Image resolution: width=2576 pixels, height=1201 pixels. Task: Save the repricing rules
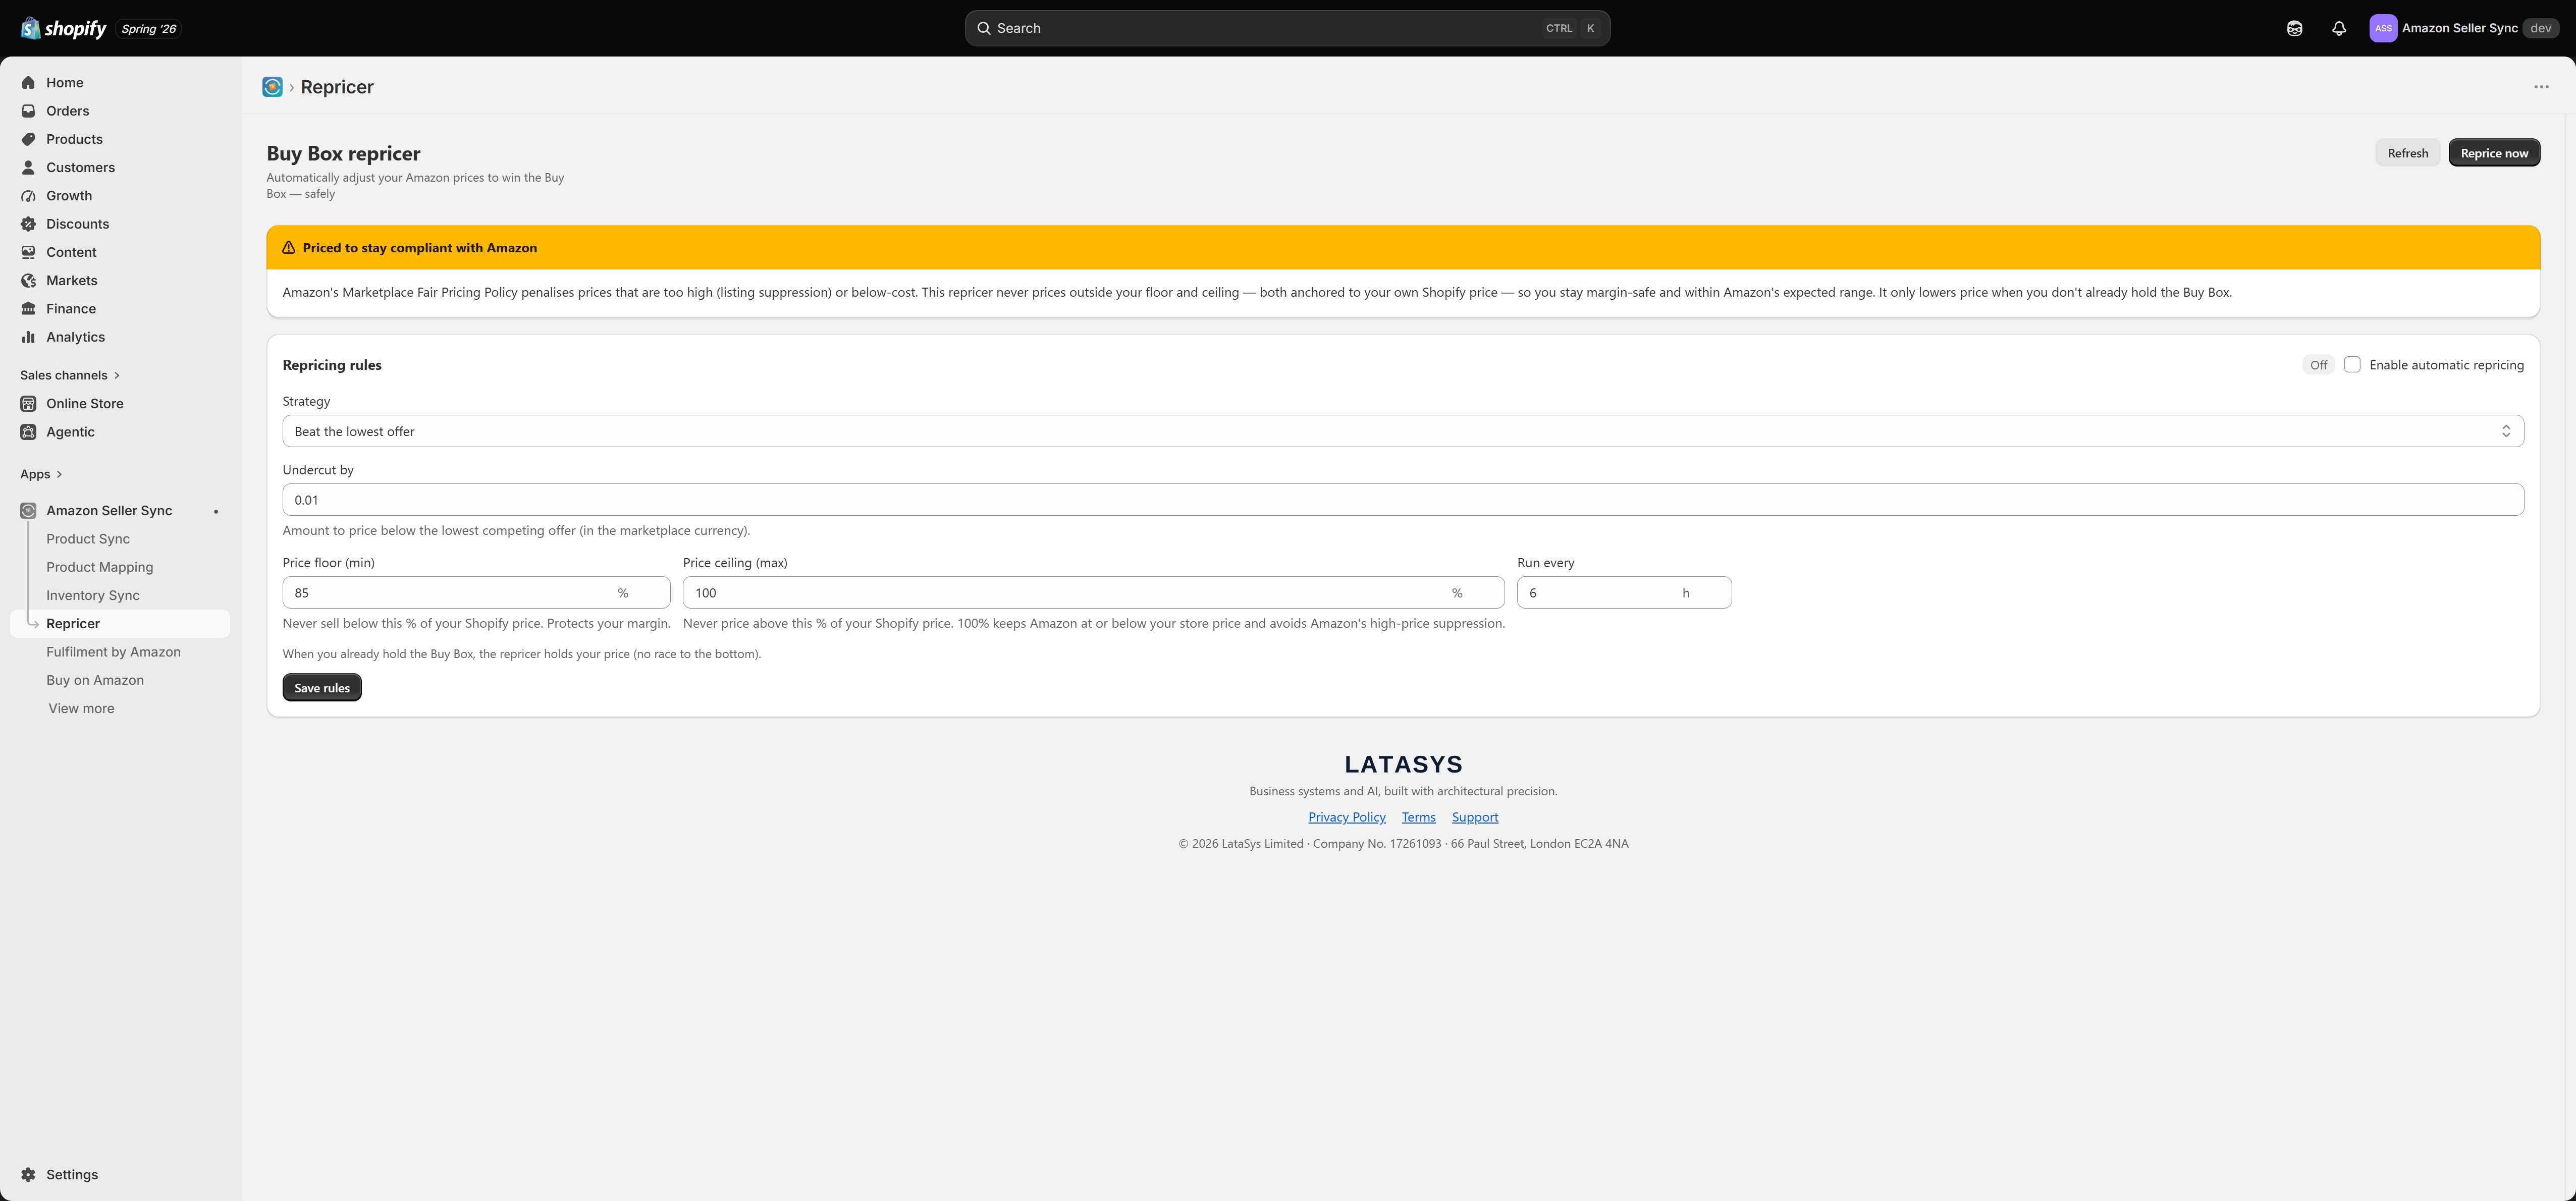322,688
